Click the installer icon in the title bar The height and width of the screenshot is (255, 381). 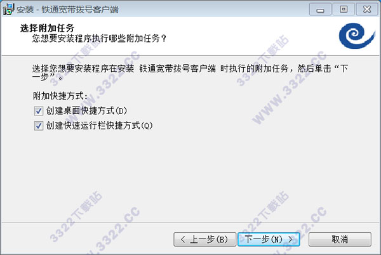pos(8,10)
